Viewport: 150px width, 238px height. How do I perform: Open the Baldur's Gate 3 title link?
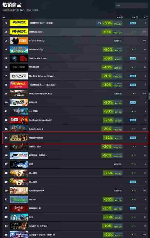pyautogui.click(x=36, y=129)
